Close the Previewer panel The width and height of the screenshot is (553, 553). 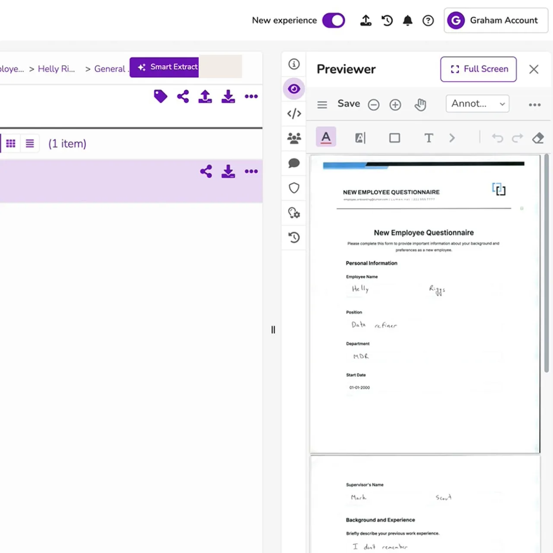(534, 69)
